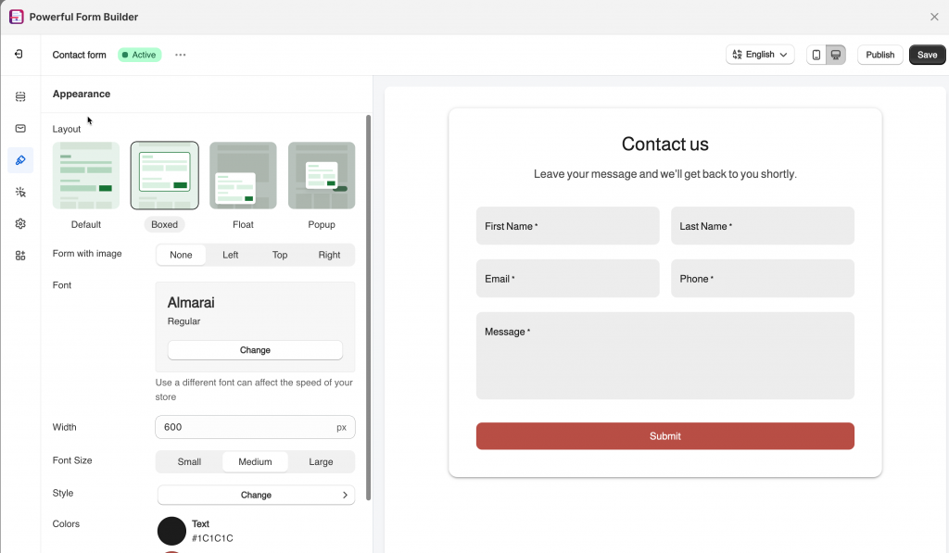Click the Publish button
Screen dimensions: 949x553
click(x=879, y=55)
